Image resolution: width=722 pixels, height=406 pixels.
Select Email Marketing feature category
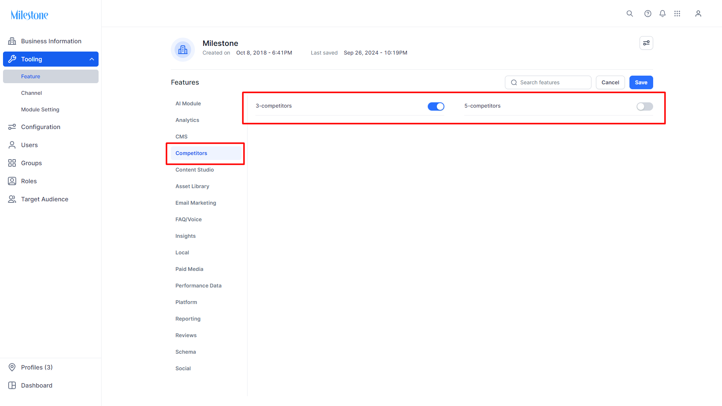pyautogui.click(x=206, y=203)
